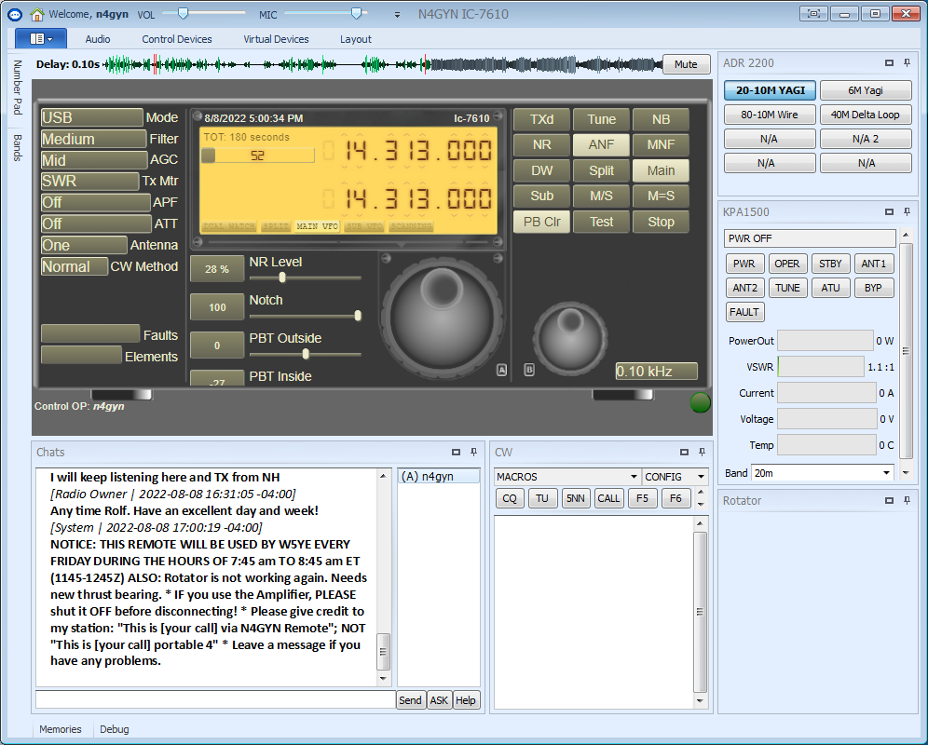Open the Band dropdown showing 20m
The width and height of the screenshot is (928, 745).
pyautogui.click(x=822, y=473)
